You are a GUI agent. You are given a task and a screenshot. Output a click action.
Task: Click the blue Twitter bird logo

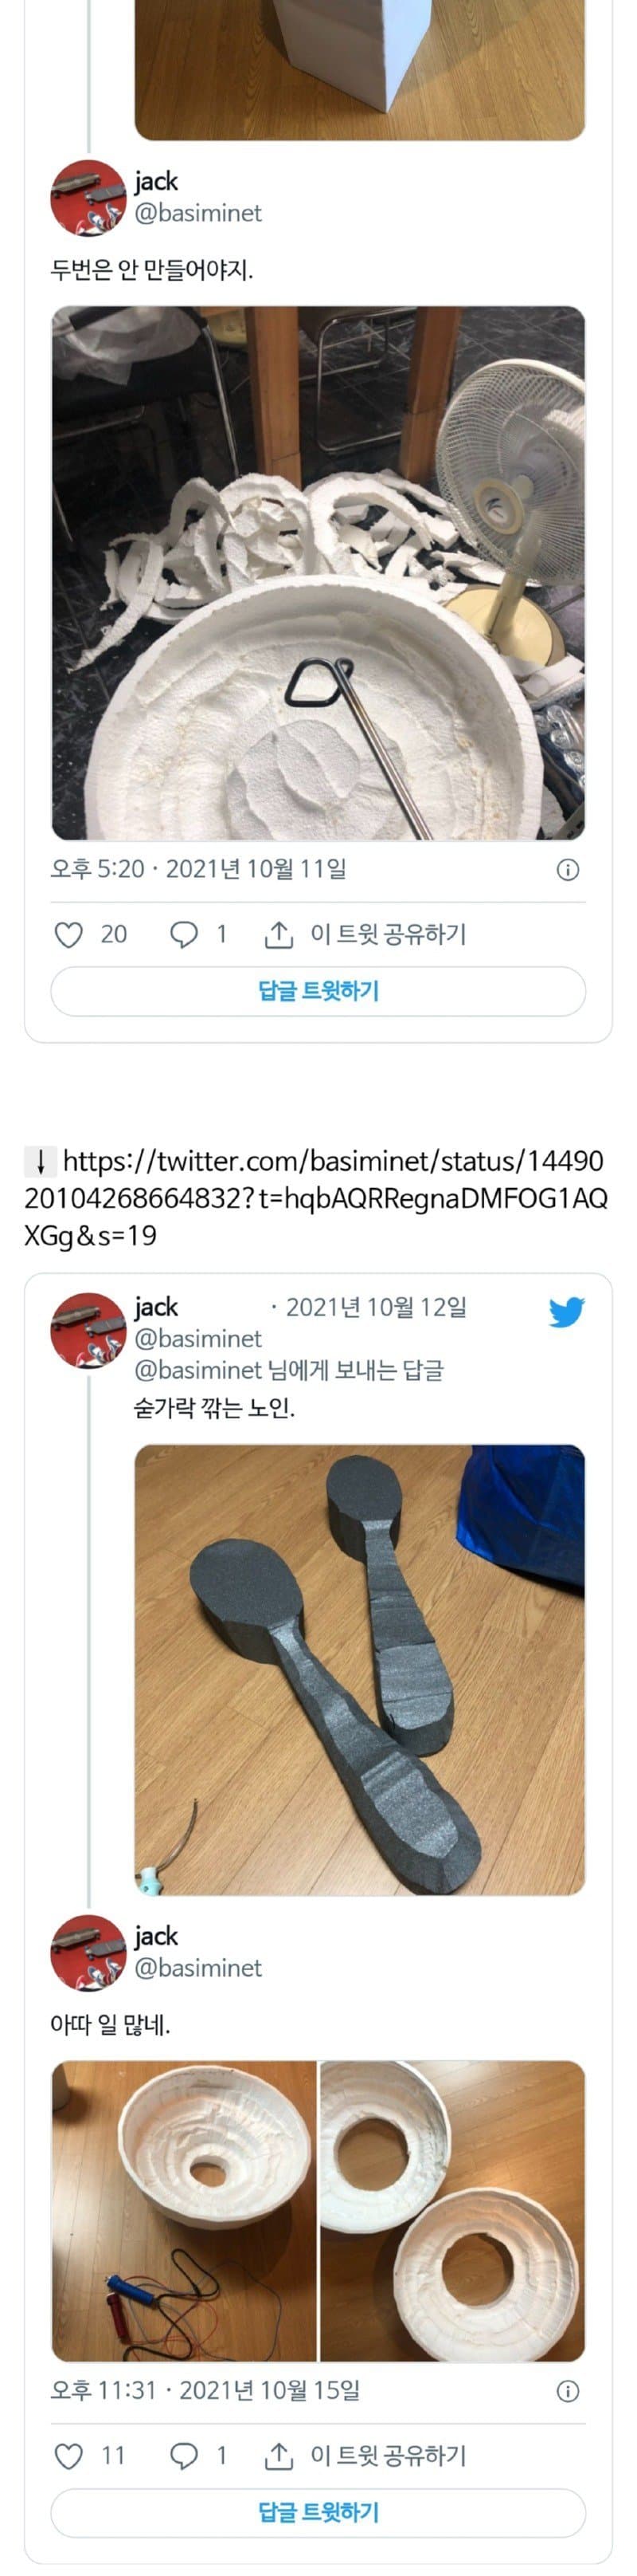566,1311
